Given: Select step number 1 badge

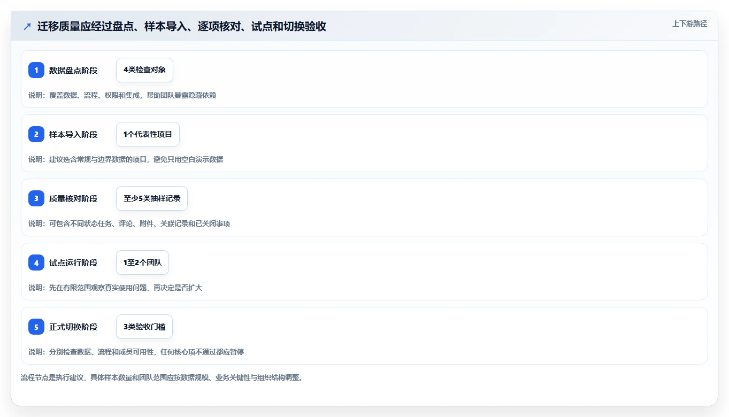Looking at the screenshot, I should (36, 70).
